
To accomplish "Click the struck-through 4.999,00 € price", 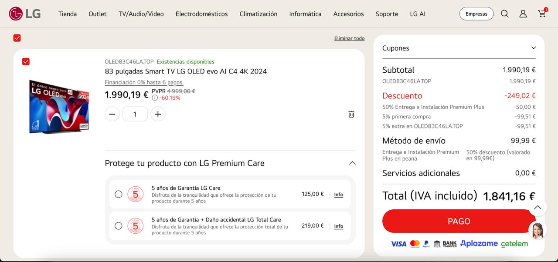I will (181, 91).
